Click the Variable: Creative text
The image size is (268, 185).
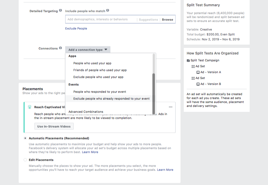pos(199,30)
